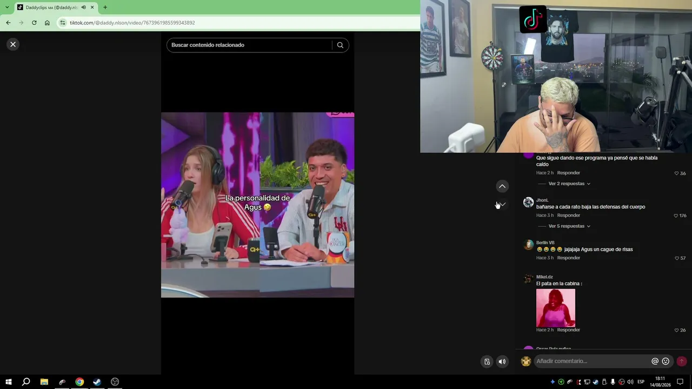Screen dimensions: 692x389
Task: Open Mikel.dz's profile avatar
Action: (x=528, y=279)
